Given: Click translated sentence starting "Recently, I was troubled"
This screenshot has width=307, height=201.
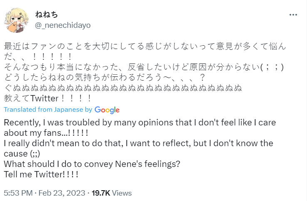Looking at the screenshot, I should coord(140,123).
